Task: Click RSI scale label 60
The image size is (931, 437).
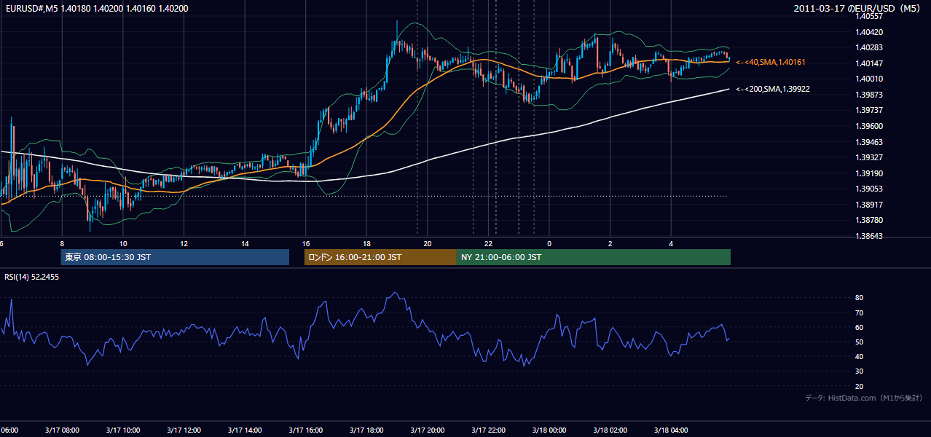Action: pos(860,327)
